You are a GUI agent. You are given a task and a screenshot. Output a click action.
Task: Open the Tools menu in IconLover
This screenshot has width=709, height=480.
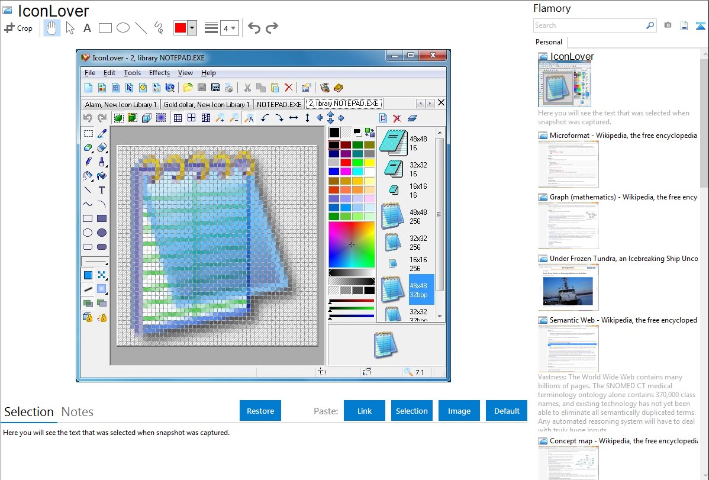click(132, 73)
